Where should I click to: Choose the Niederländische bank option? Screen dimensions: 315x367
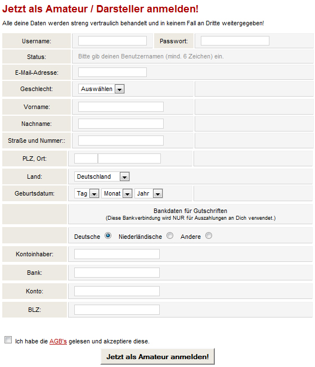[x=170, y=235]
